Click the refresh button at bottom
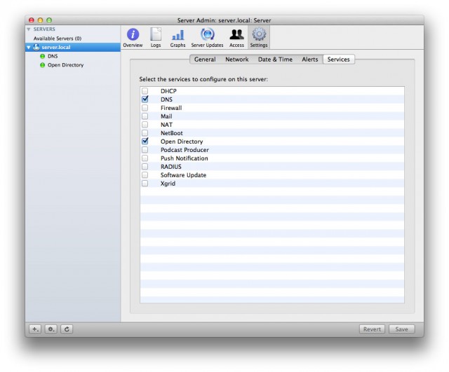Image resolution: width=449 pixels, height=372 pixels. point(67,329)
